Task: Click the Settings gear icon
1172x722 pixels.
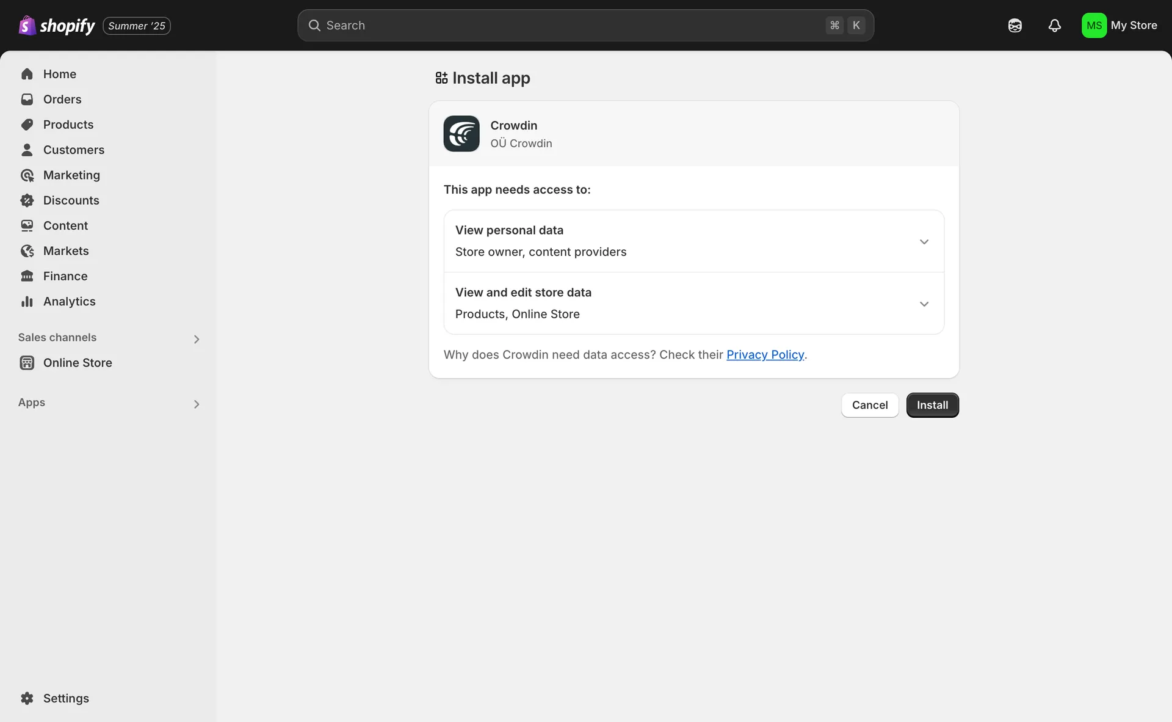Action: click(27, 698)
